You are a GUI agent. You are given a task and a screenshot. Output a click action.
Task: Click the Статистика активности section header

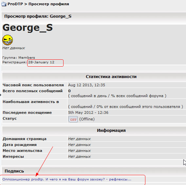click(111, 77)
